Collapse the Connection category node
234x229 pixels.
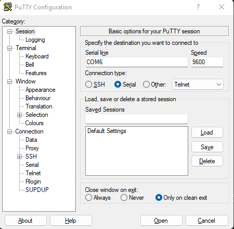9,131
